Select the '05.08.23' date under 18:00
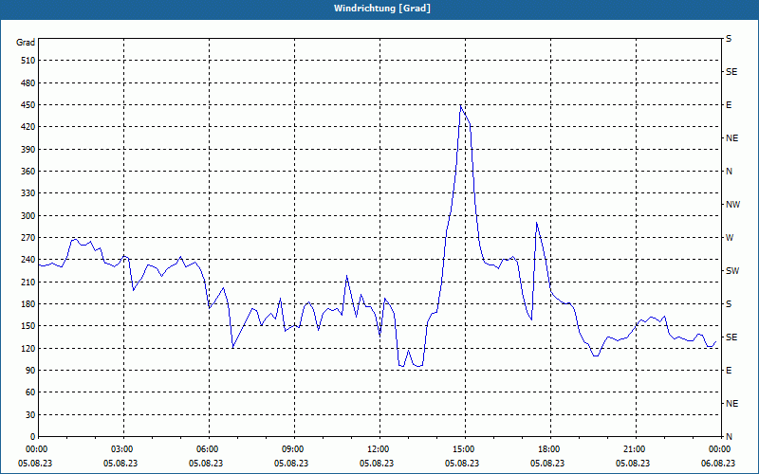The image size is (759, 474). [547, 464]
